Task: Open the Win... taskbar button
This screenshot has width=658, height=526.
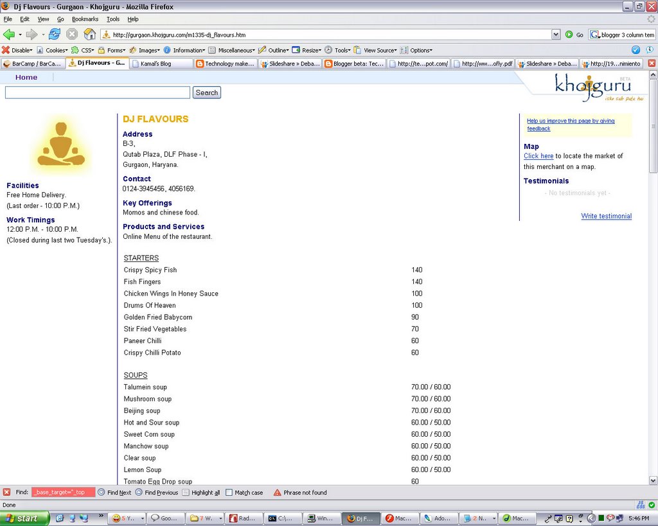Action: (321, 518)
